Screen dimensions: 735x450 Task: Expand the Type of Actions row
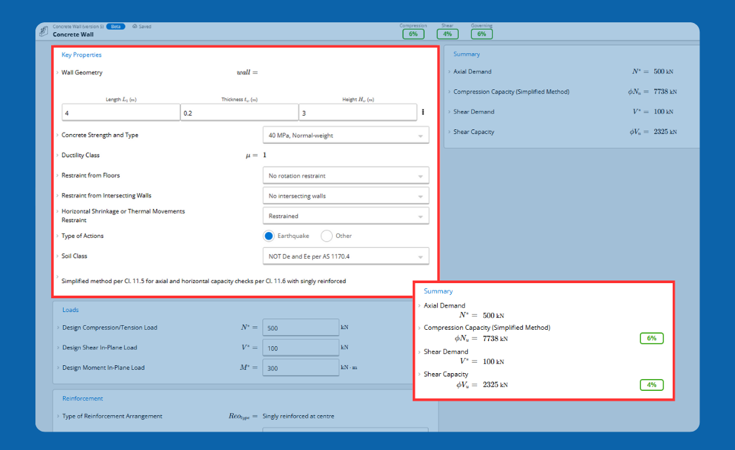pos(58,236)
